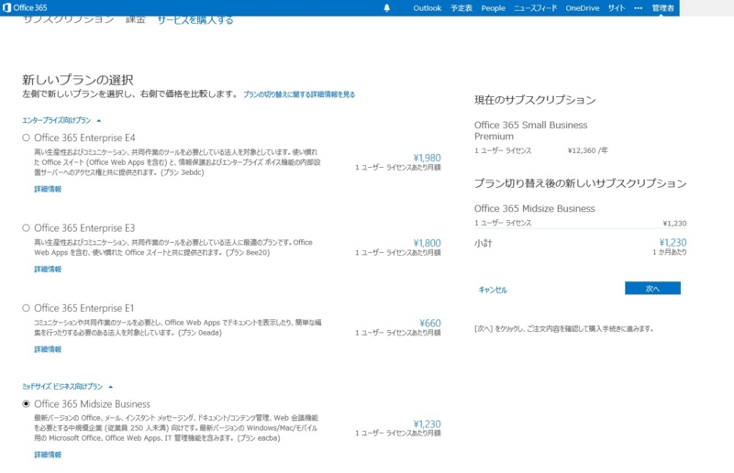Click the 新しいプランの選択 heading

[78, 80]
